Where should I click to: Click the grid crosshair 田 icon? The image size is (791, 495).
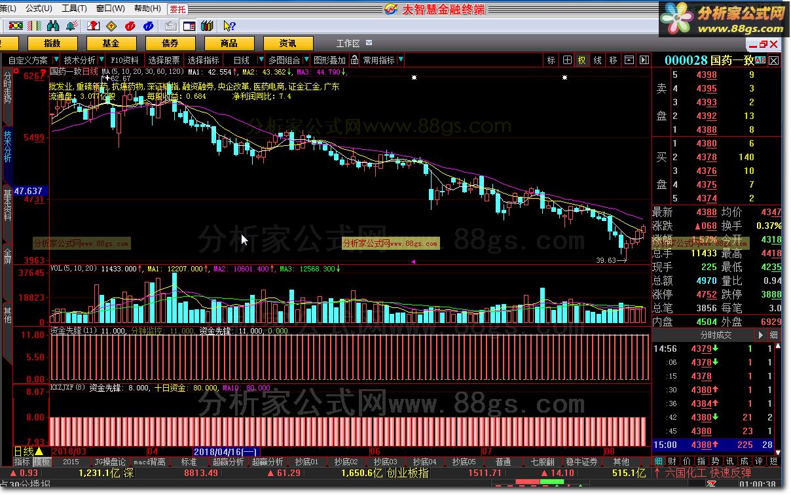point(568,60)
